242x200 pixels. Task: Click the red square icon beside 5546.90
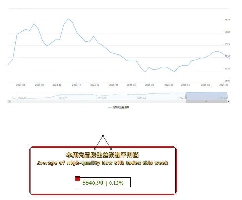coord(77,179)
